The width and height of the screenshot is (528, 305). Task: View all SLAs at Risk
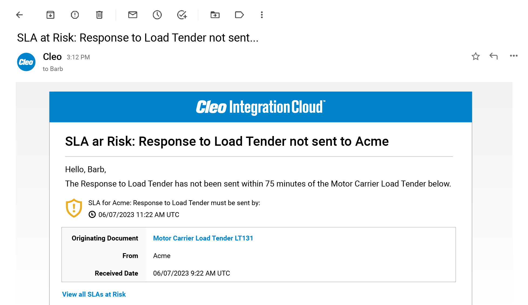click(x=94, y=294)
